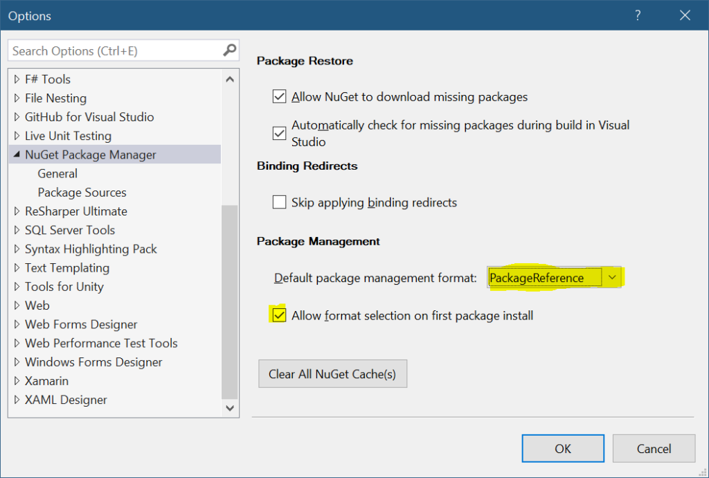Screen dimensions: 709x478
Task: Toggle Allow format selection on first install
Action: (280, 316)
